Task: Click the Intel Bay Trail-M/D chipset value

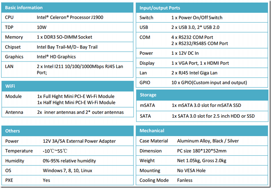Action: (67, 47)
